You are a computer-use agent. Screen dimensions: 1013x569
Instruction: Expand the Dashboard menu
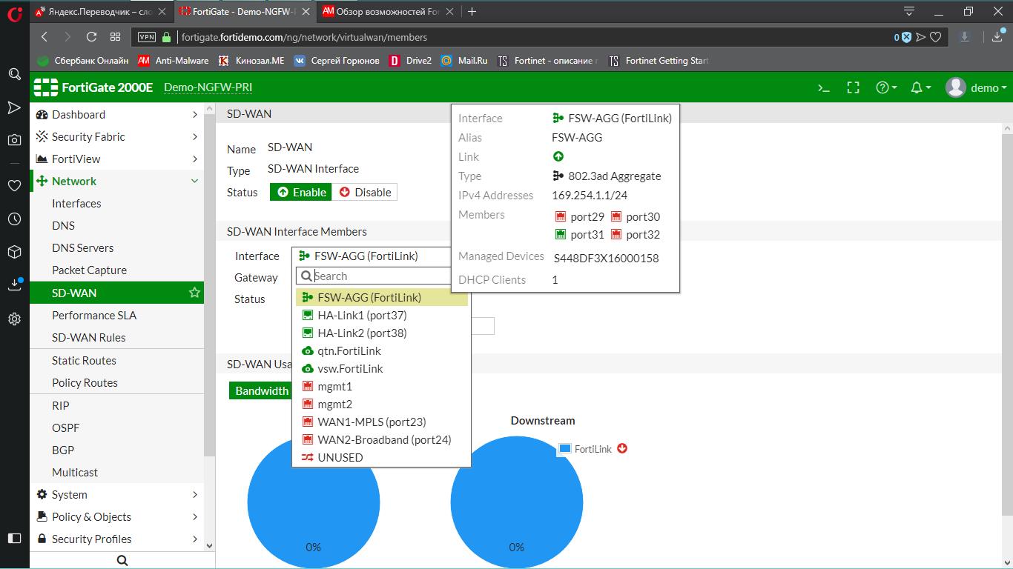pos(116,114)
